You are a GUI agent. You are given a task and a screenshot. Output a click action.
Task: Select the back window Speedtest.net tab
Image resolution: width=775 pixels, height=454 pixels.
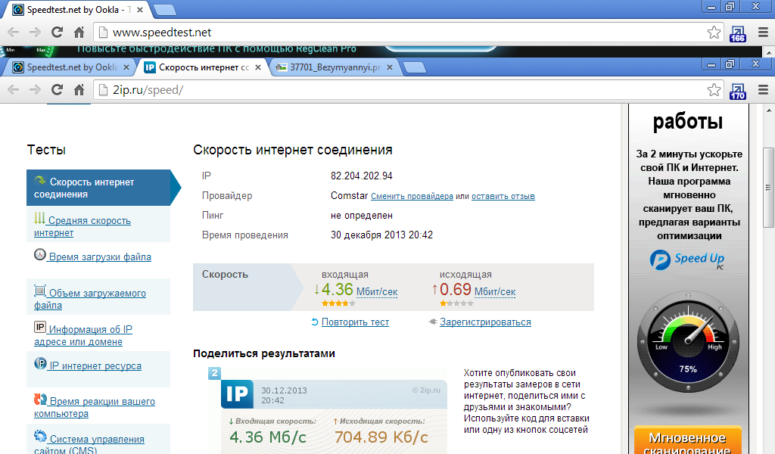[x=77, y=9]
